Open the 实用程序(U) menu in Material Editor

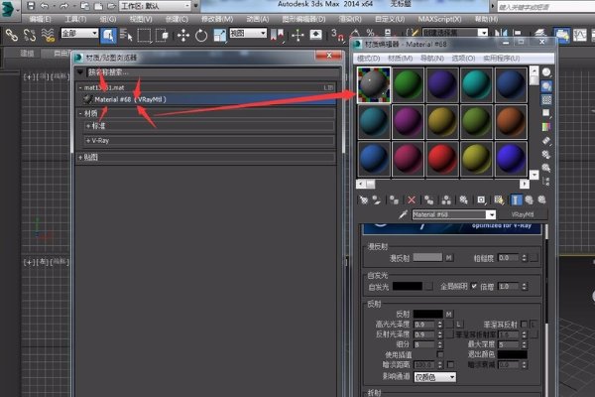(x=501, y=59)
